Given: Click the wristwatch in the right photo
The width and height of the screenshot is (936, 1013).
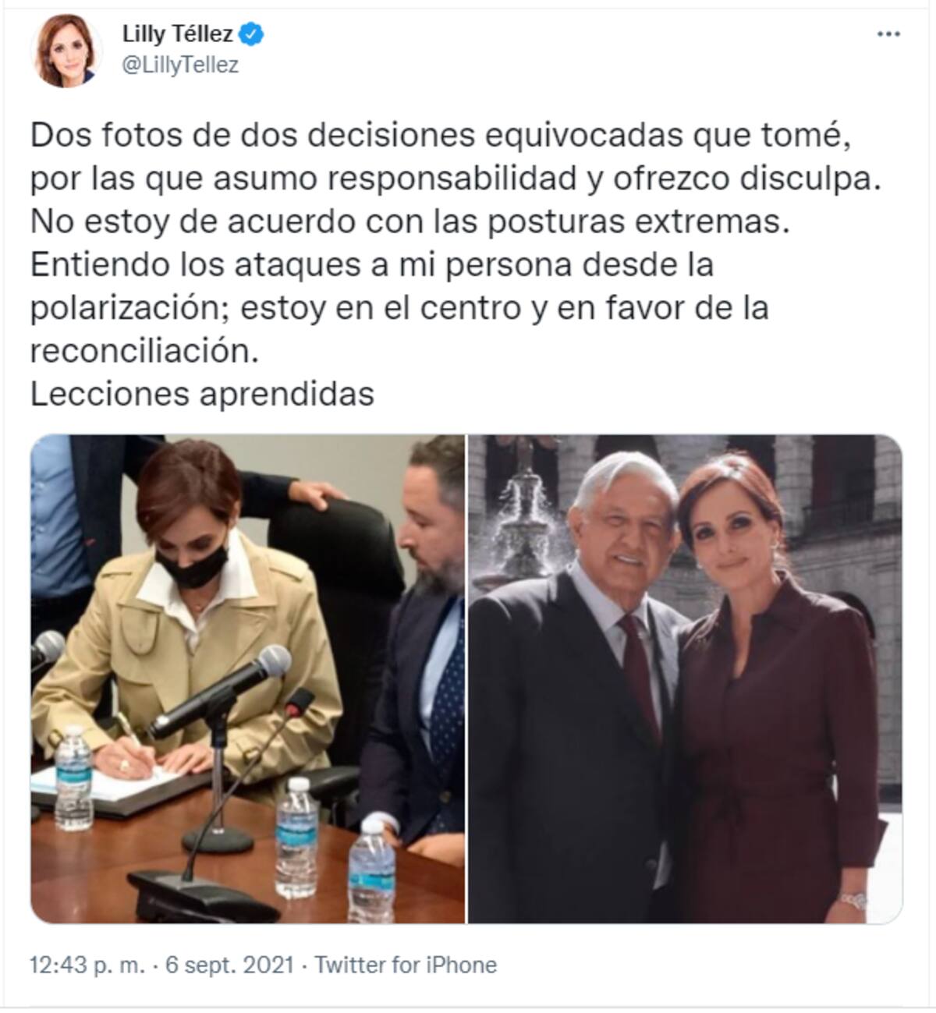Looking at the screenshot, I should 851,901.
